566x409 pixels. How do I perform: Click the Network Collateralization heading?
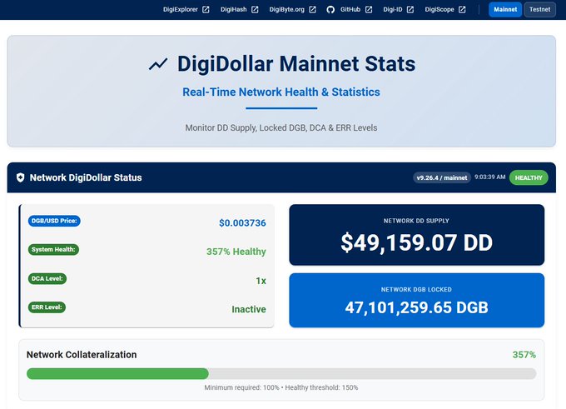(82, 355)
